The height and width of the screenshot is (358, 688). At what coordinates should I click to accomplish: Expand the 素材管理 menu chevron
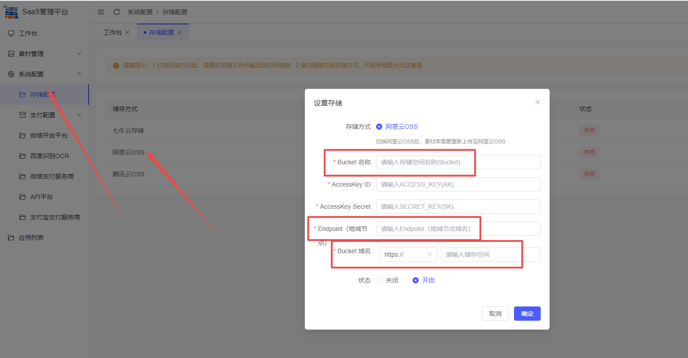click(x=79, y=53)
